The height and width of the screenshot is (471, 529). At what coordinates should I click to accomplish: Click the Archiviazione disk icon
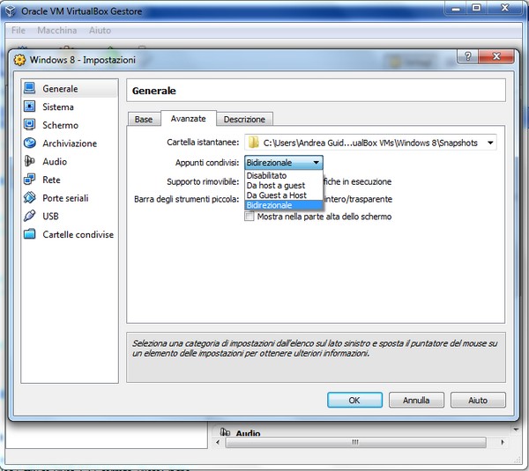click(x=29, y=143)
